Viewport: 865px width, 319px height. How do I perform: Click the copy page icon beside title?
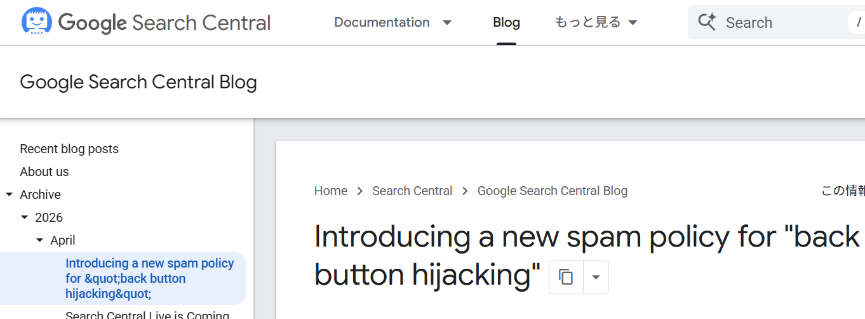[x=566, y=277]
